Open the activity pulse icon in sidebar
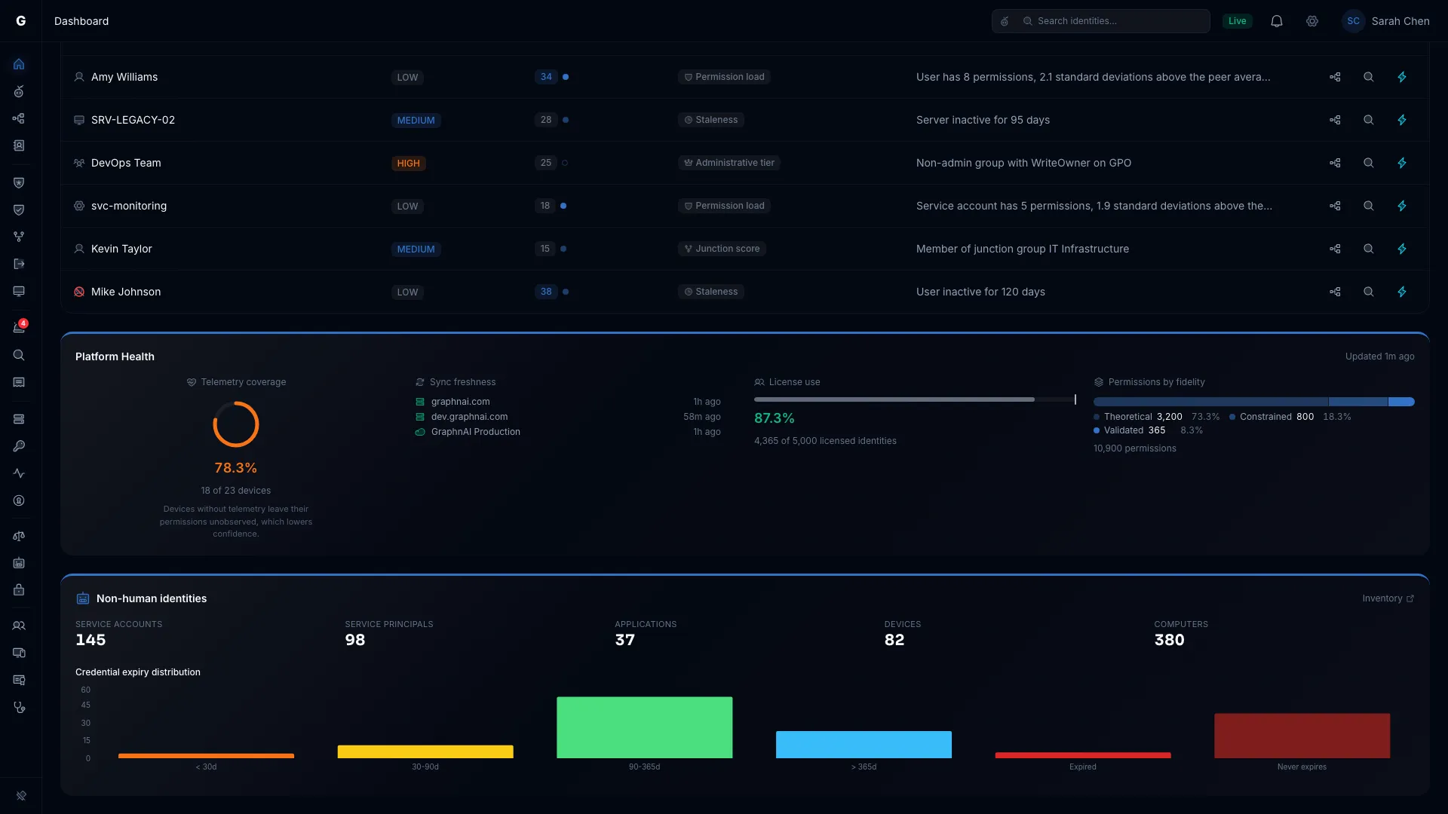The image size is (1448, 814). pos(19,473)
